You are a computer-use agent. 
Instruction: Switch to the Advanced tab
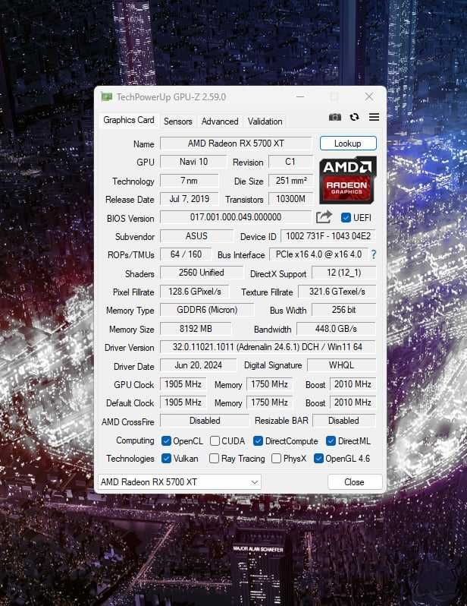220,122
